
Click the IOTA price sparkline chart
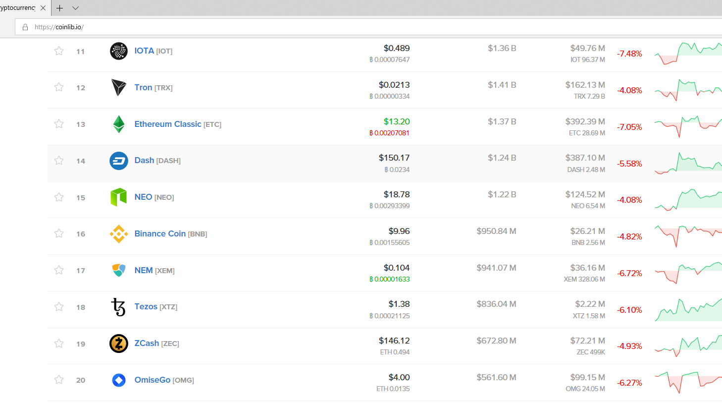[688, 53]
